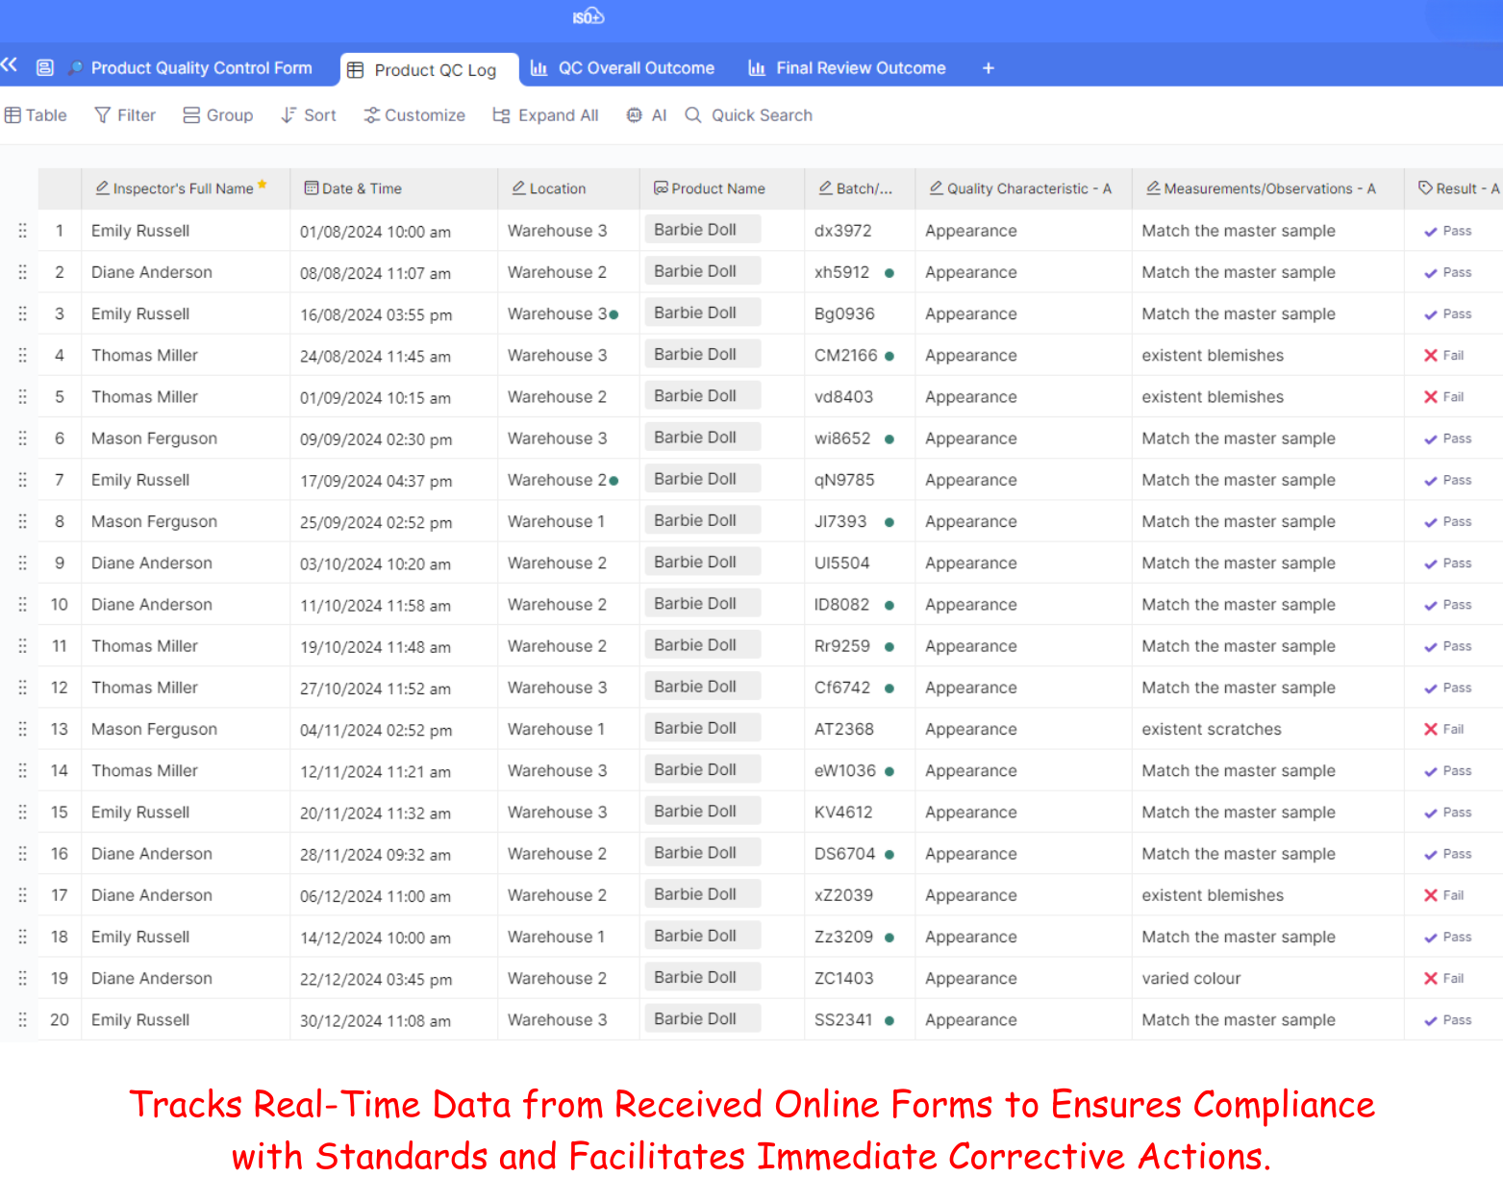Click the Inspector's Full Name column header
Image resolution: width=1503 pixels, height=1202 pixels.
point(183,188)
